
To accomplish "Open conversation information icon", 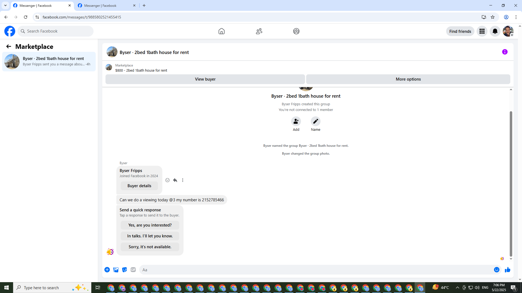I will pos(505,52).
